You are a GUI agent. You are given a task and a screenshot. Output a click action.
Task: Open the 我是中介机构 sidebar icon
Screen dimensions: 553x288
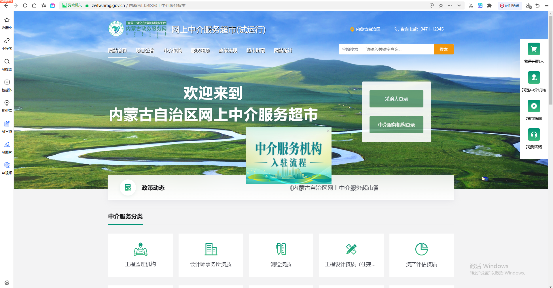(x=534, y=77)
